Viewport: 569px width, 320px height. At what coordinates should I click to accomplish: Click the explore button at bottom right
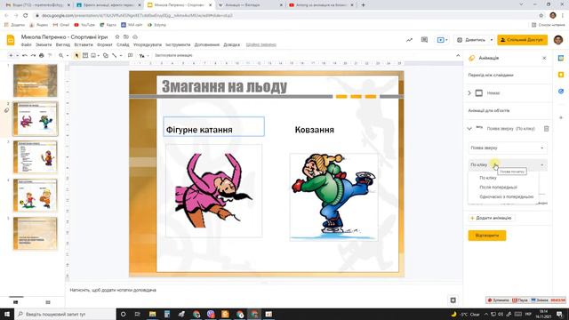click(453, 300)
